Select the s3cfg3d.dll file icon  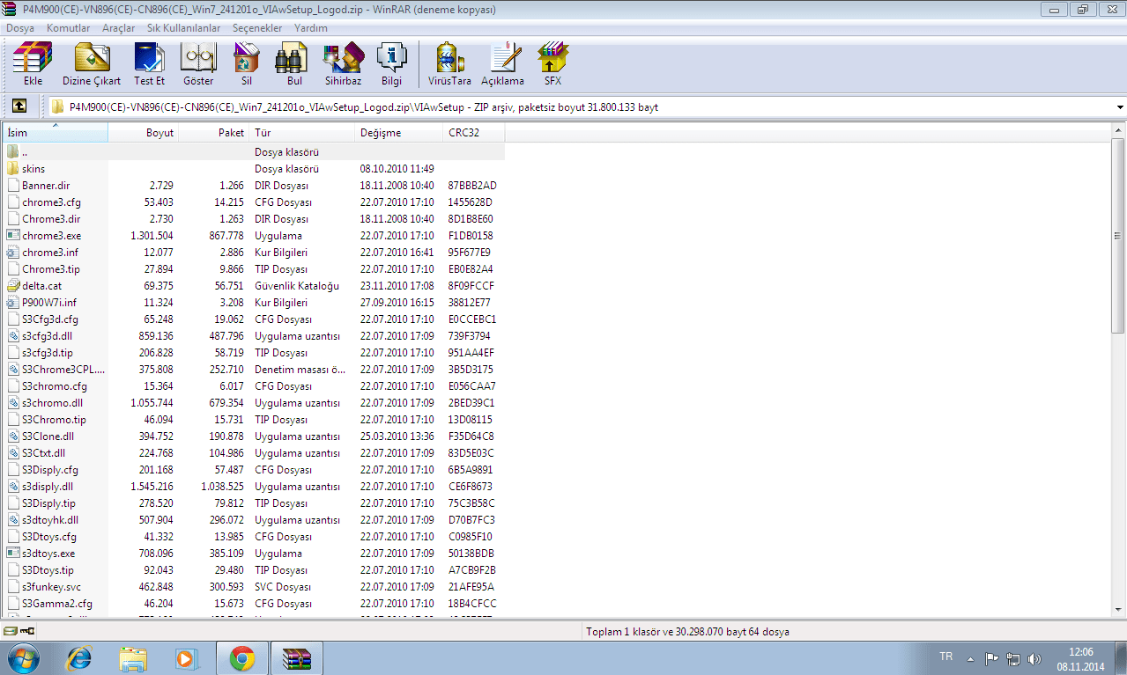click(x=13, y=336)
